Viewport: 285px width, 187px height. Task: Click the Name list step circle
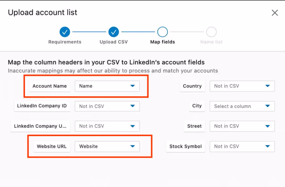click(x=211, y=32)
